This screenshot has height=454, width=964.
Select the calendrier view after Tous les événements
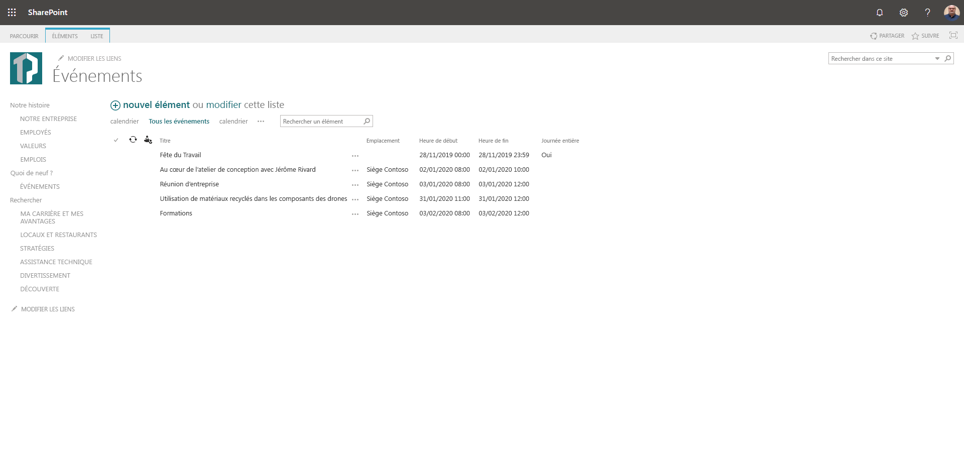[x=233, y=121]
